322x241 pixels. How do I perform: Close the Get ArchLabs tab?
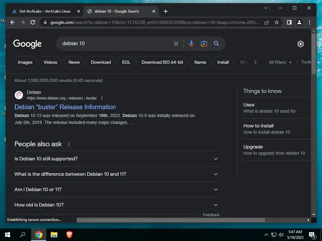pyautogui.click(x=78, y=12)
